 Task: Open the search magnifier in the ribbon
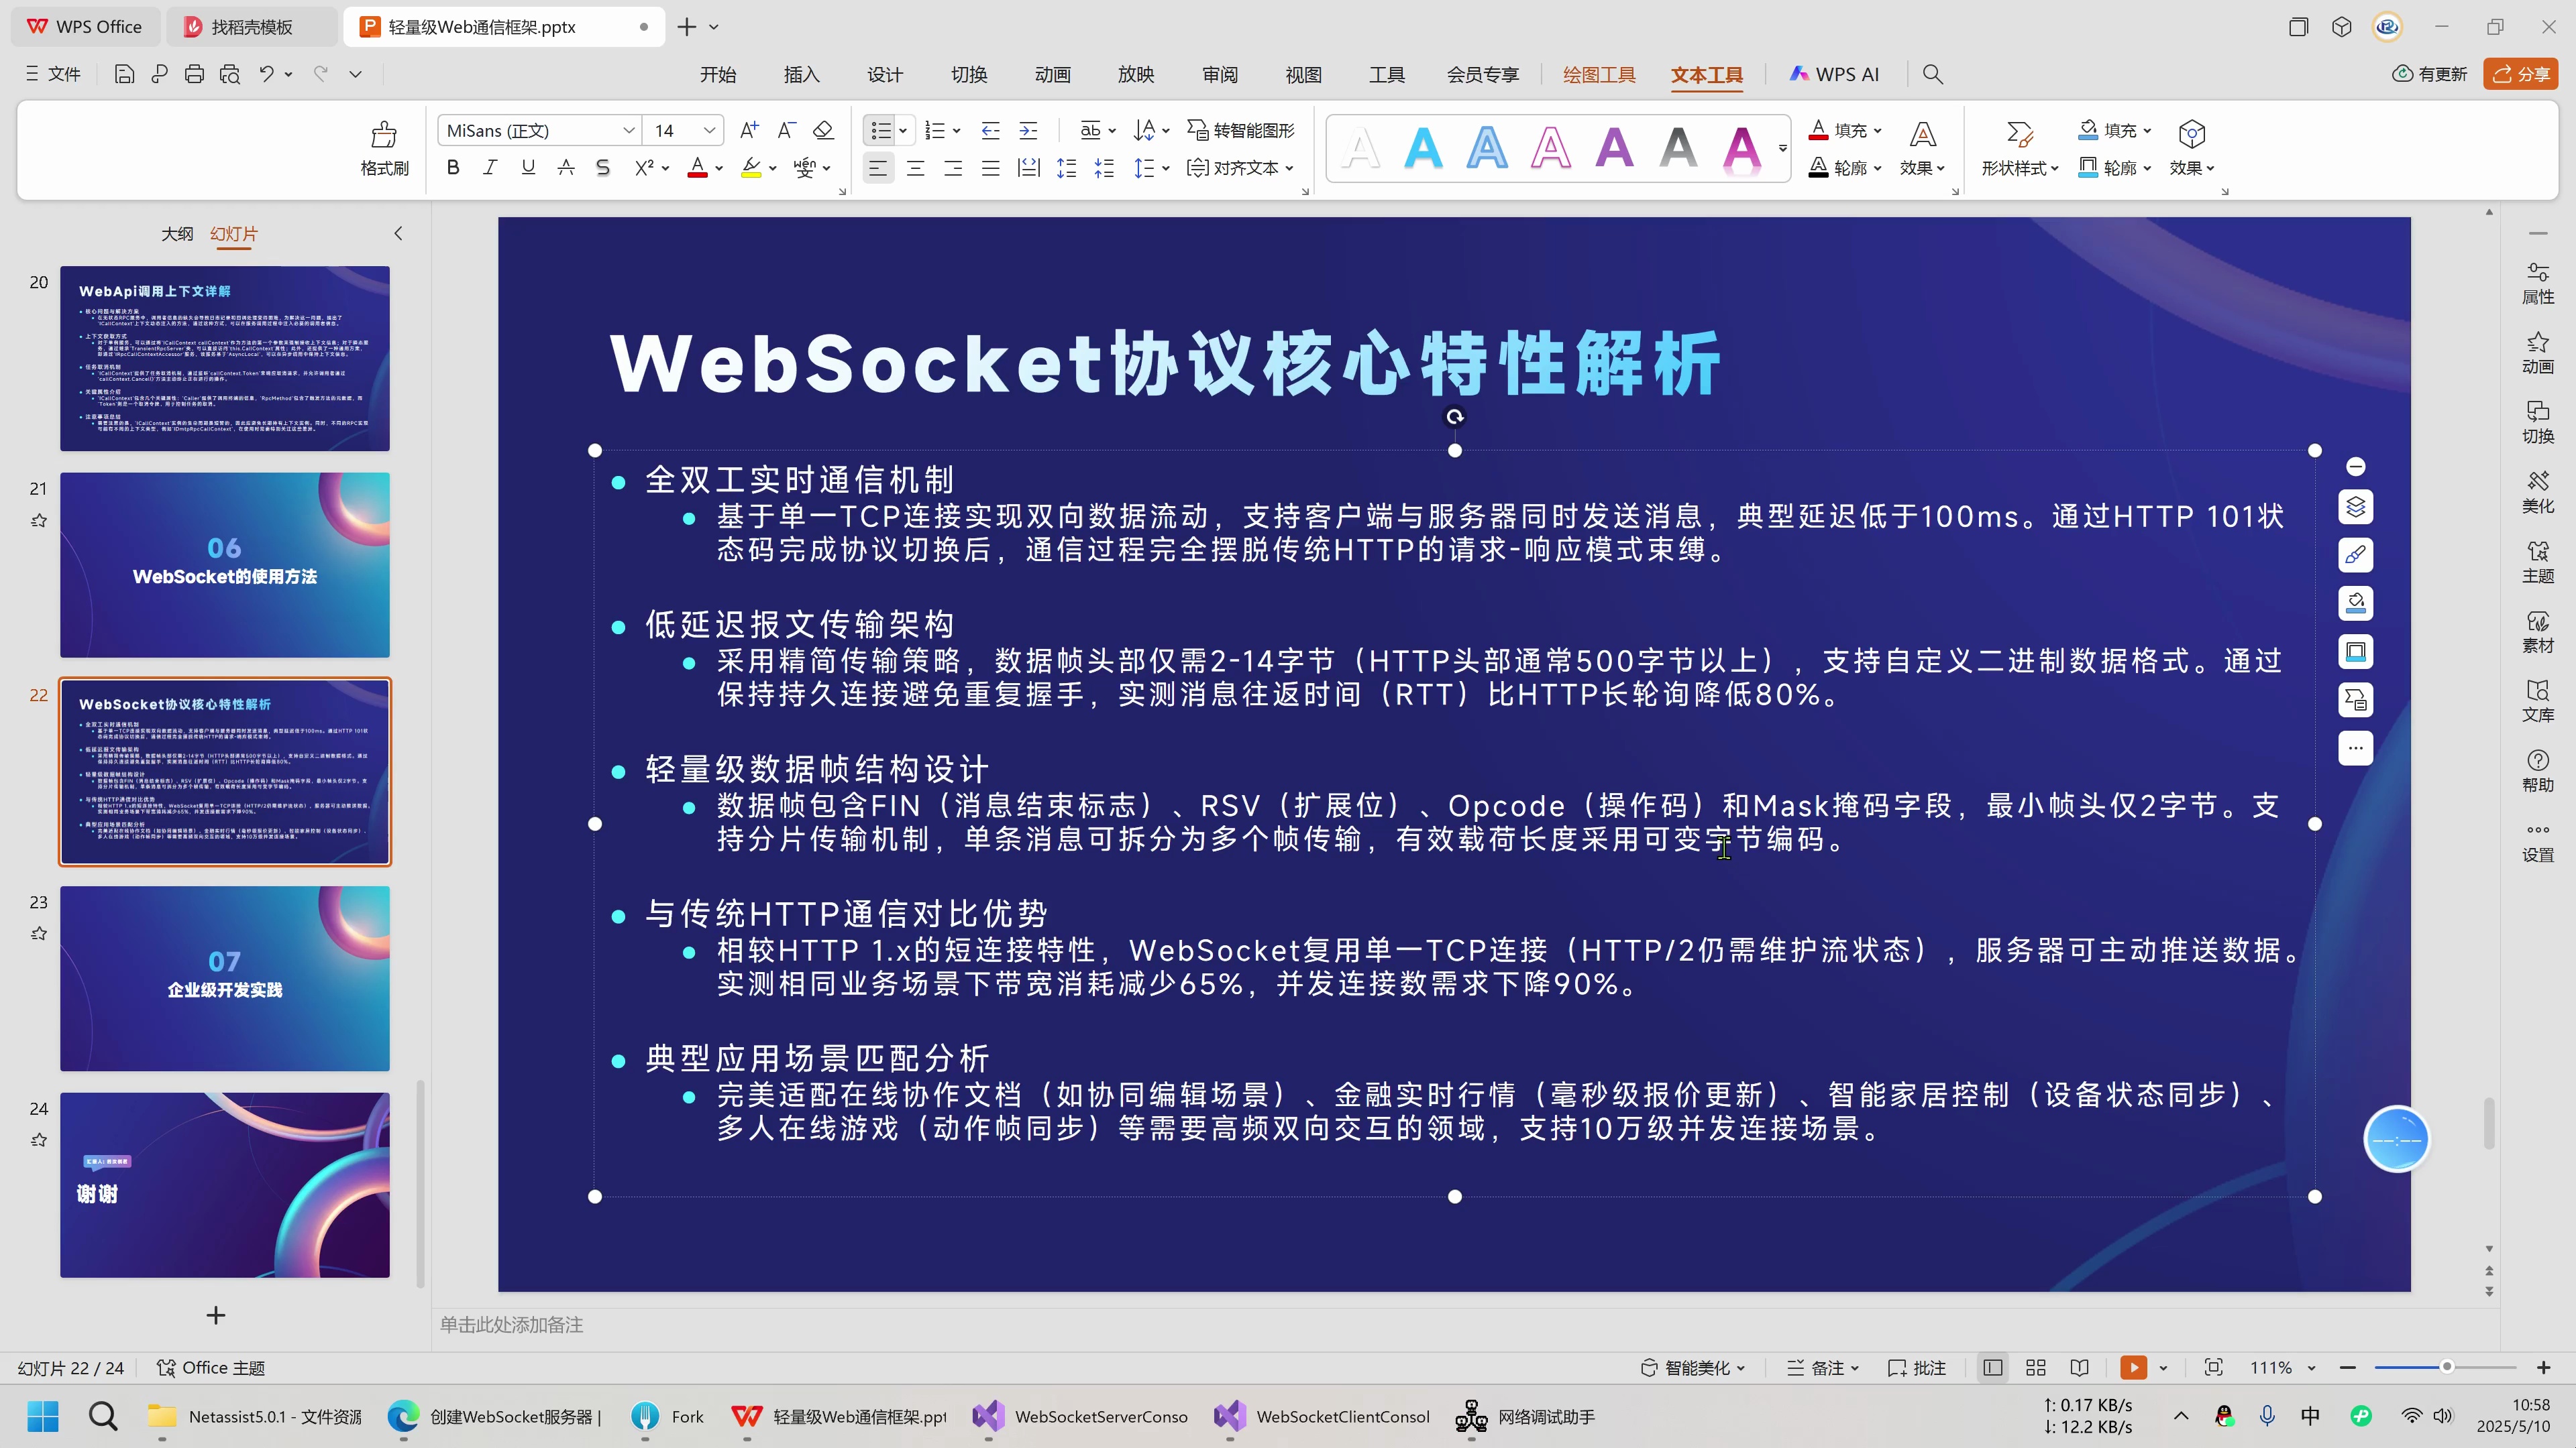tap(1932, 74)
